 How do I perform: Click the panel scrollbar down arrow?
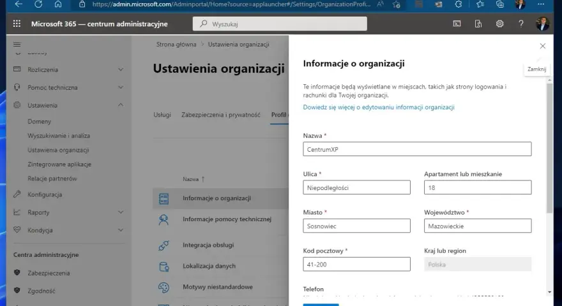point(549,293)
